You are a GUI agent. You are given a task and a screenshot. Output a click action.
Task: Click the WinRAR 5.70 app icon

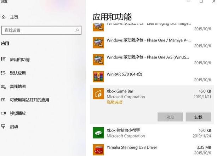click(x=98, y=77)
